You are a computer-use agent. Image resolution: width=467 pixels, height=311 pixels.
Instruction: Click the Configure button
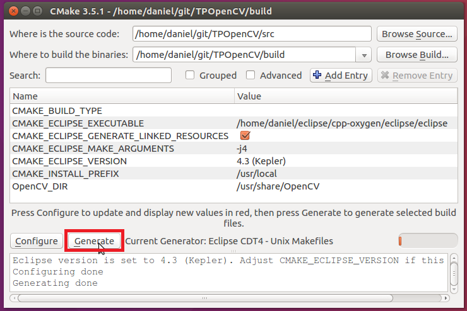point(37,241)
